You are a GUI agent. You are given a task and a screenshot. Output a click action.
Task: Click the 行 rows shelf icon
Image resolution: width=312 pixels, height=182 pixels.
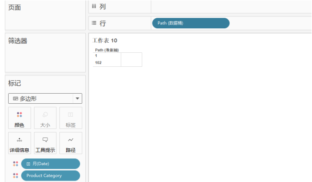click(x=94, y=23)
